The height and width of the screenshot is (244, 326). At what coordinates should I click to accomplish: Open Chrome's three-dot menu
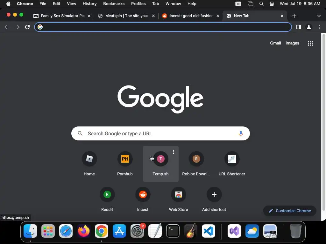319,27
